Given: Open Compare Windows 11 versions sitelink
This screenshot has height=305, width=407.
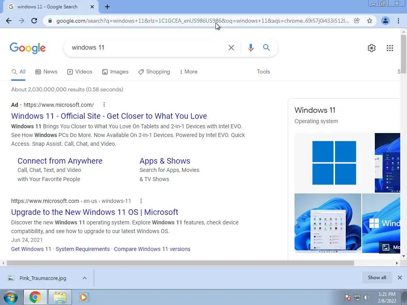Looking at the screenshot, I should 152,249.
